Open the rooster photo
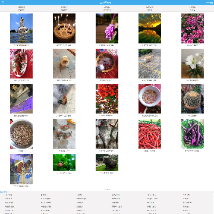 pyautogui.click(x=64, y=99)
